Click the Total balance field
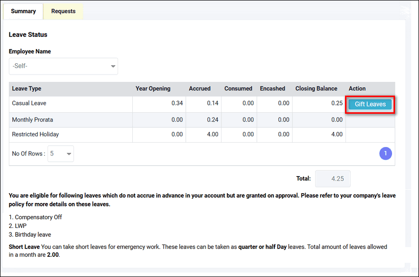The width and height of the screenshot is (419, 277). pos(333,179)
